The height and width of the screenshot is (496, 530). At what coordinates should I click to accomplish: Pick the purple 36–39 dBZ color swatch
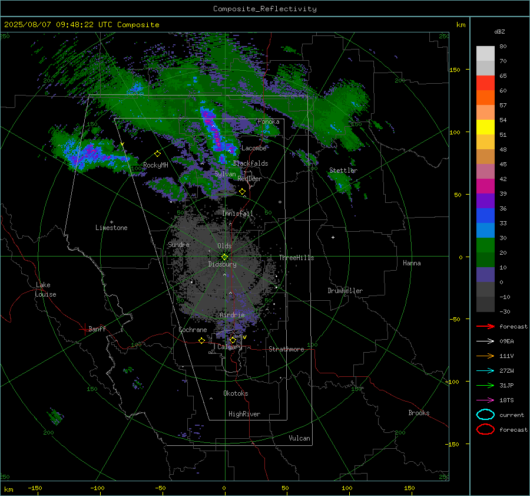(485, 201)
